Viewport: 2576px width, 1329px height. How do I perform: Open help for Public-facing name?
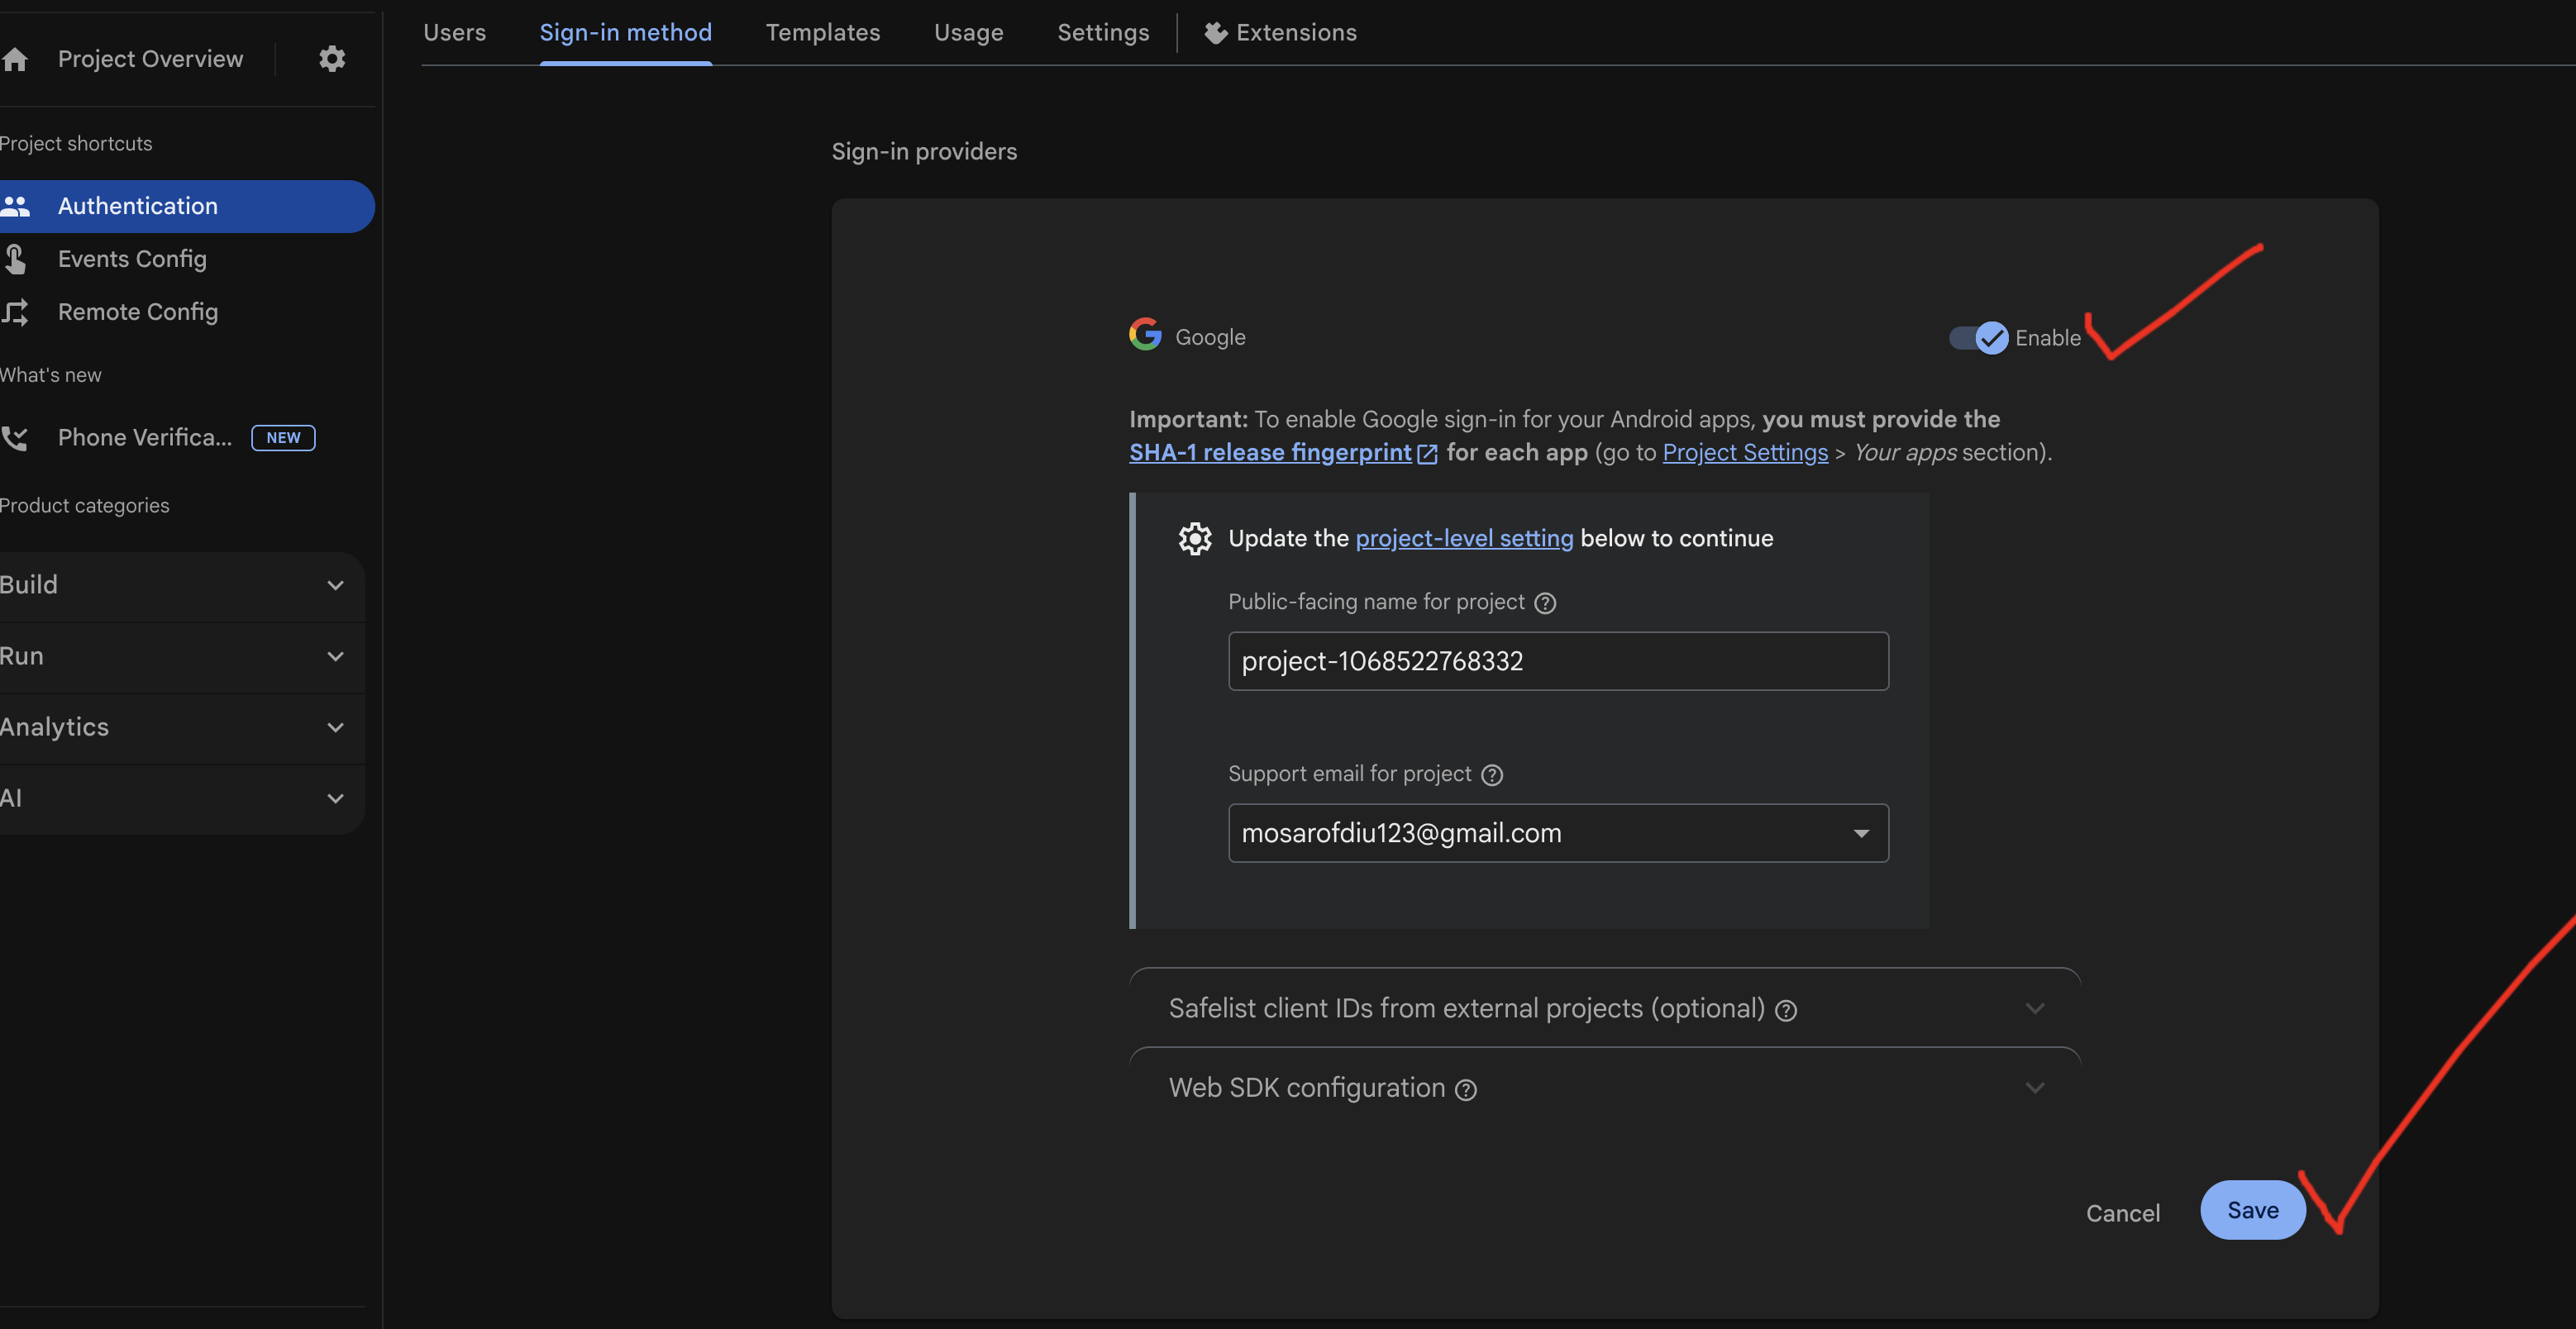tap(1545, 603)
